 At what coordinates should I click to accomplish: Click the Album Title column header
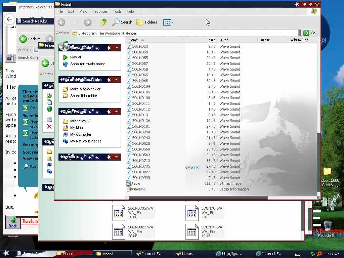coord(302,40)
